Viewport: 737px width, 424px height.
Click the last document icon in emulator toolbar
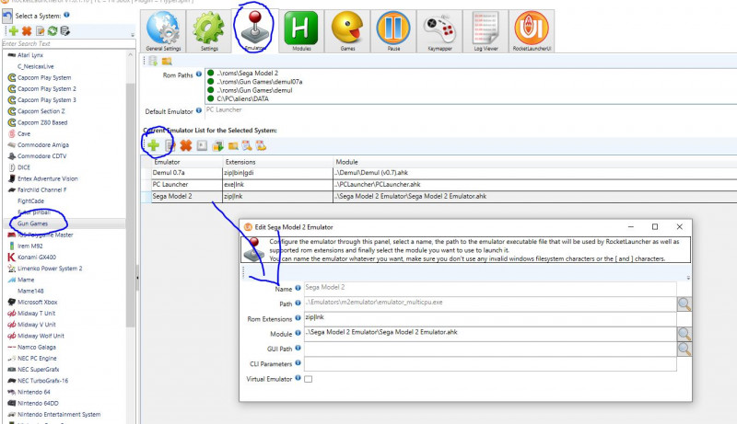point(262,146)
